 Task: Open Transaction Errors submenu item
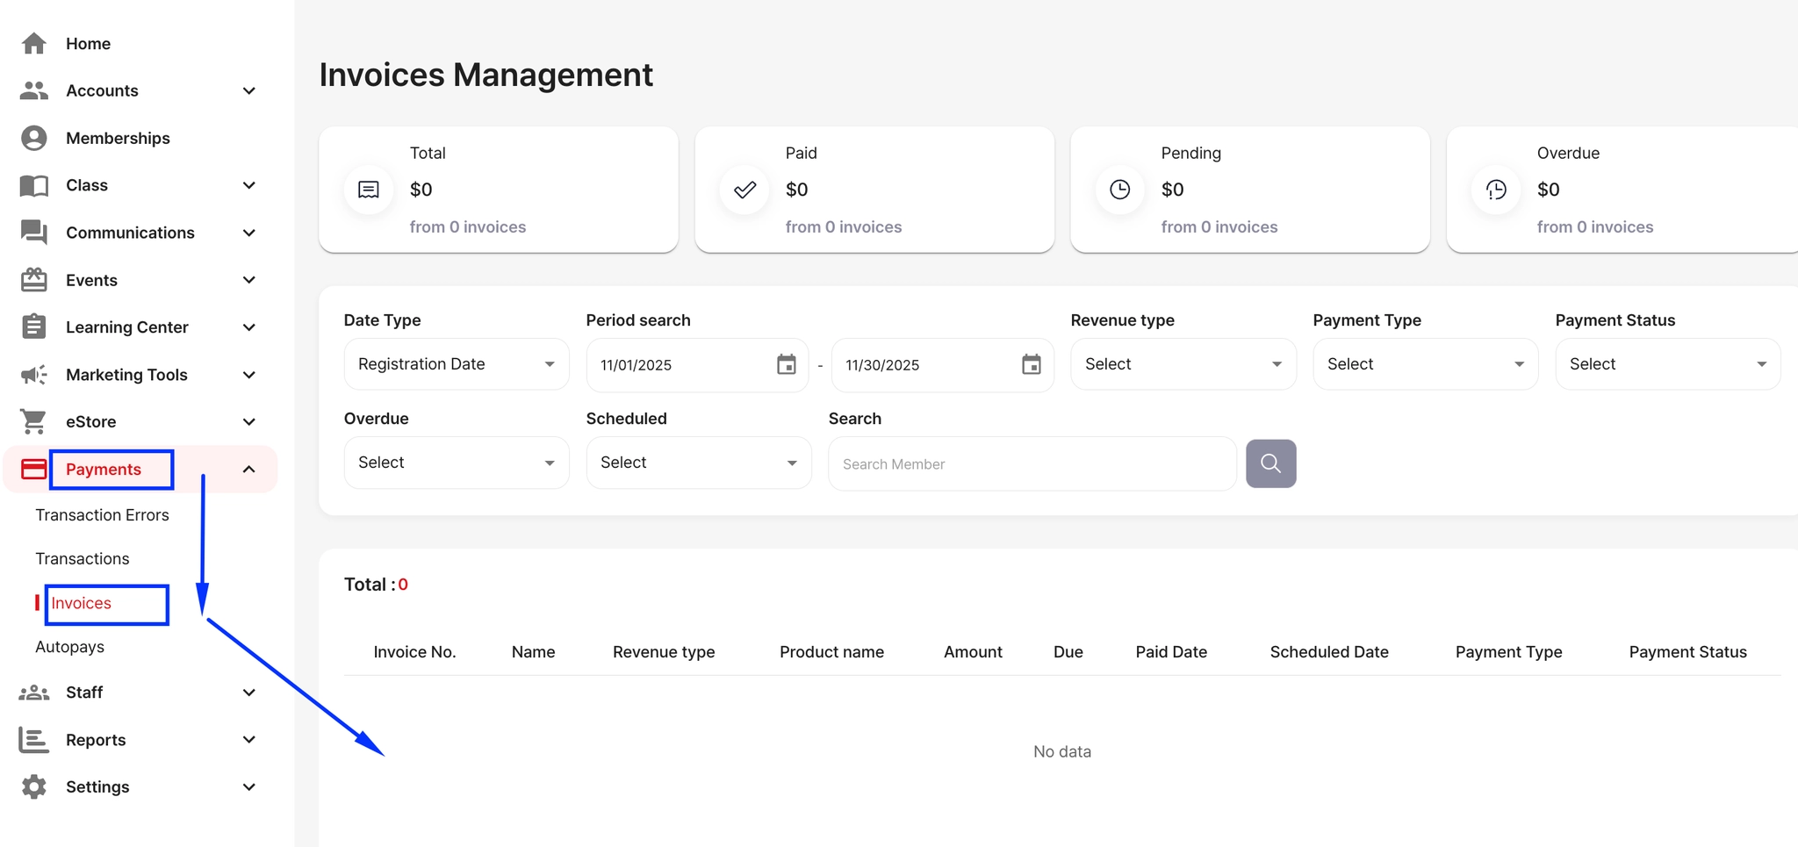tap(102, 515)
